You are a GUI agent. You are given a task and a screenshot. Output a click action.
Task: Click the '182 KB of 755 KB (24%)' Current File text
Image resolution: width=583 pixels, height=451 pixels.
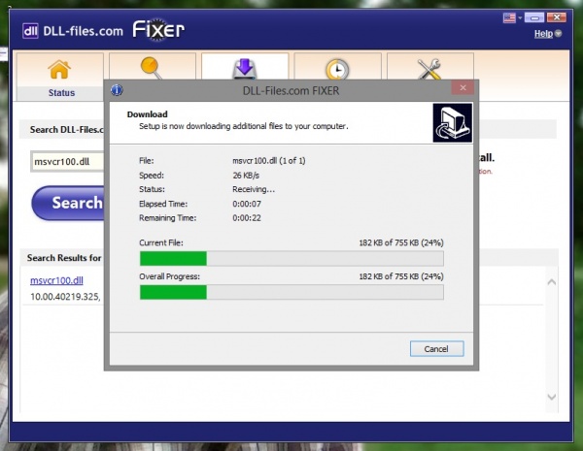point(401,242)
